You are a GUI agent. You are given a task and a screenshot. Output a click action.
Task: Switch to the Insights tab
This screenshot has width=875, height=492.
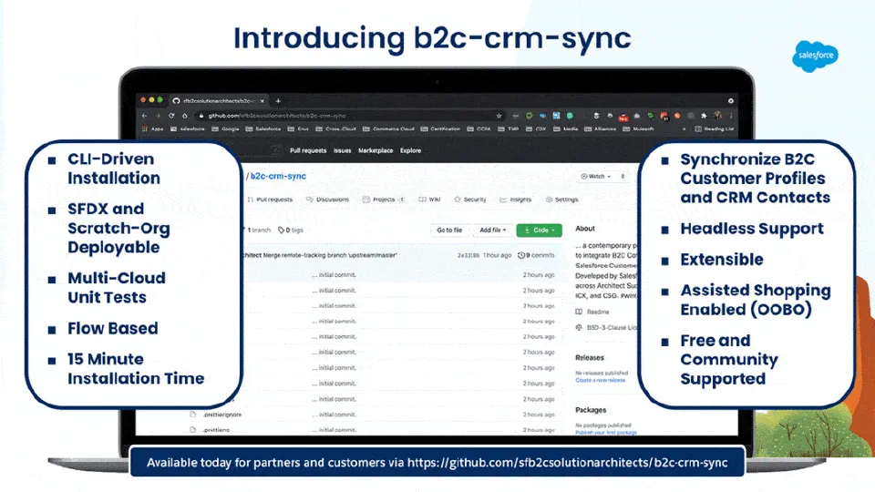[x=516, y=200]
